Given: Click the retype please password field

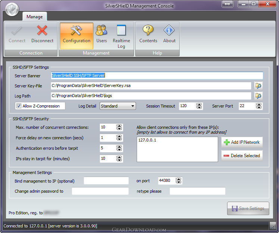Looking at the screenshot, I should pyautogui.click(x=198, y=191).
